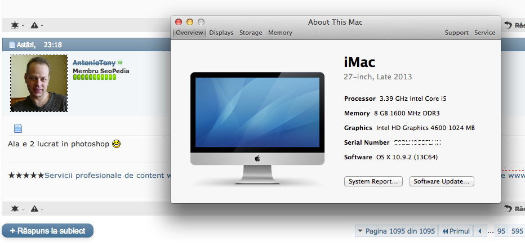The height and width of the screenshot is (246, 525).
Task: Click the Astăzi, 23:18 post timestamp
Action: click(39, 45)
